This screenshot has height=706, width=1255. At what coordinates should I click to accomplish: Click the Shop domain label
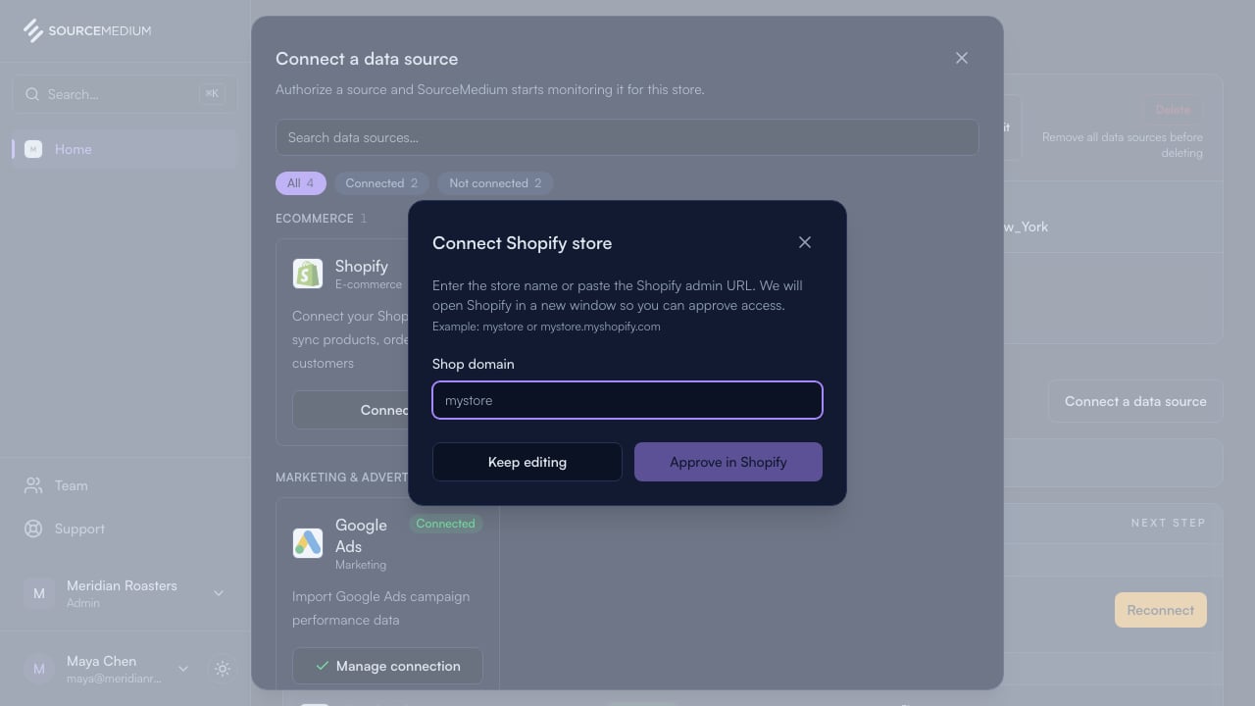[x=474, y=364]
